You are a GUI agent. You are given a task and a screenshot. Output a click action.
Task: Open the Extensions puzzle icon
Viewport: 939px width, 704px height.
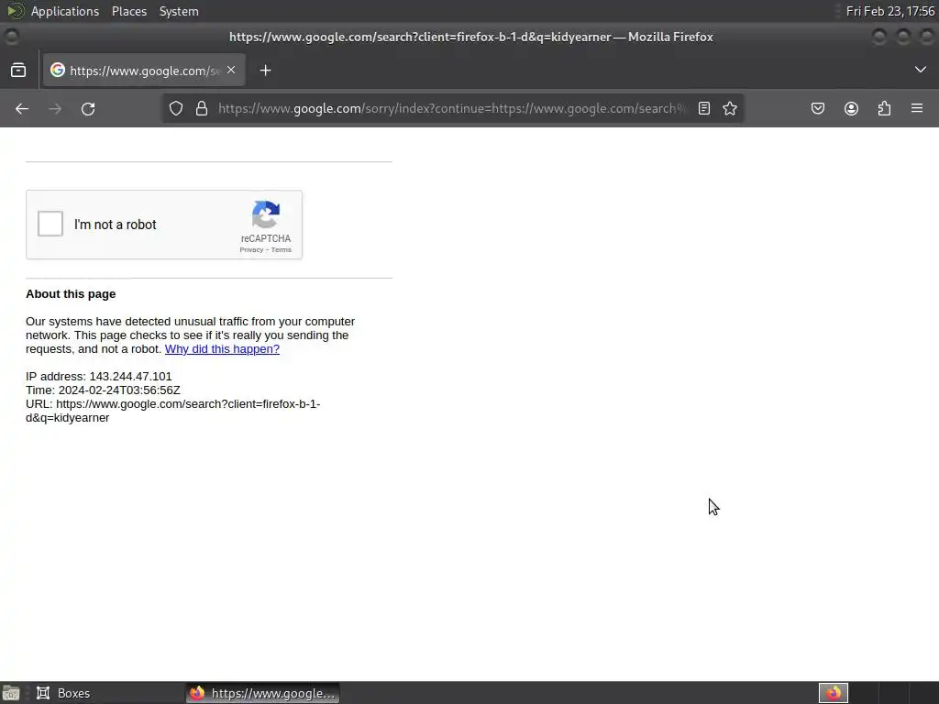pos(884,108)
